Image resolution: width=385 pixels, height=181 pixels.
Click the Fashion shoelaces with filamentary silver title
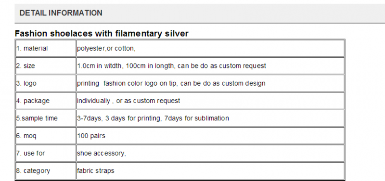102,33
